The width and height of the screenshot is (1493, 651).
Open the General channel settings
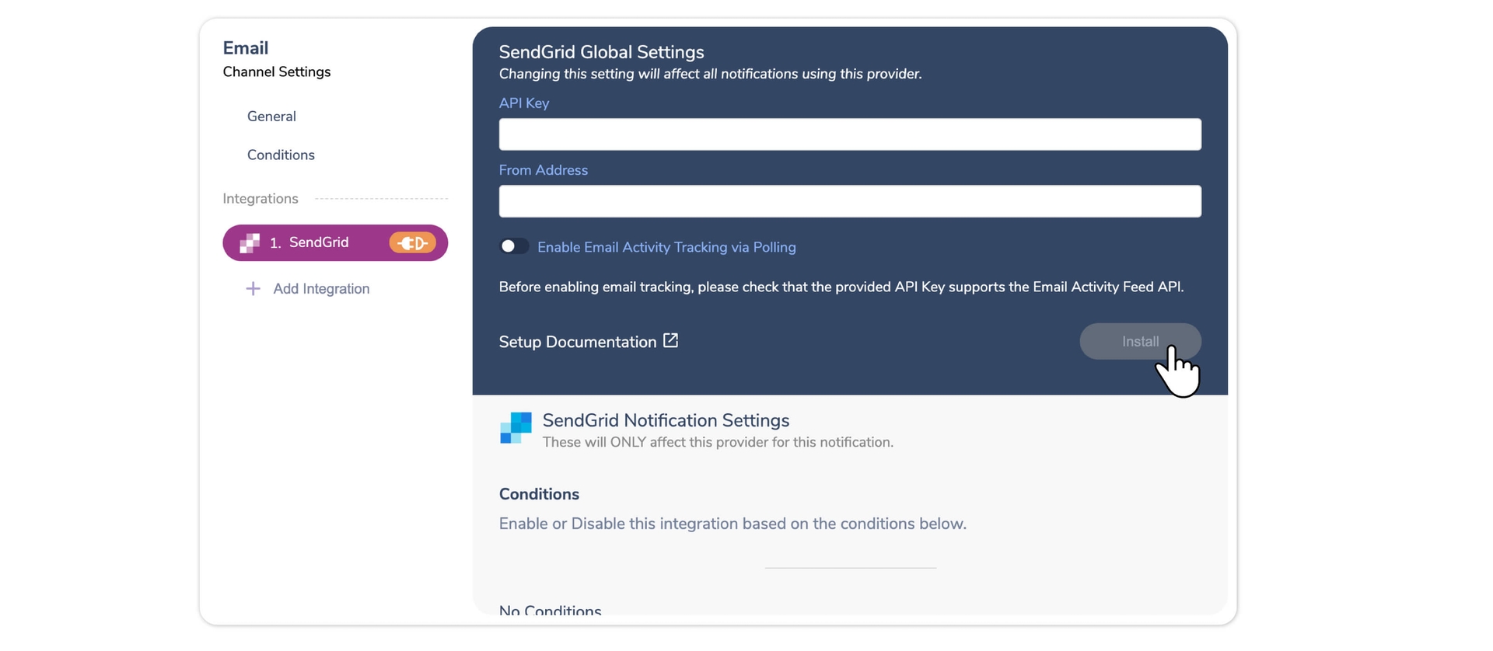click(271, 117)
